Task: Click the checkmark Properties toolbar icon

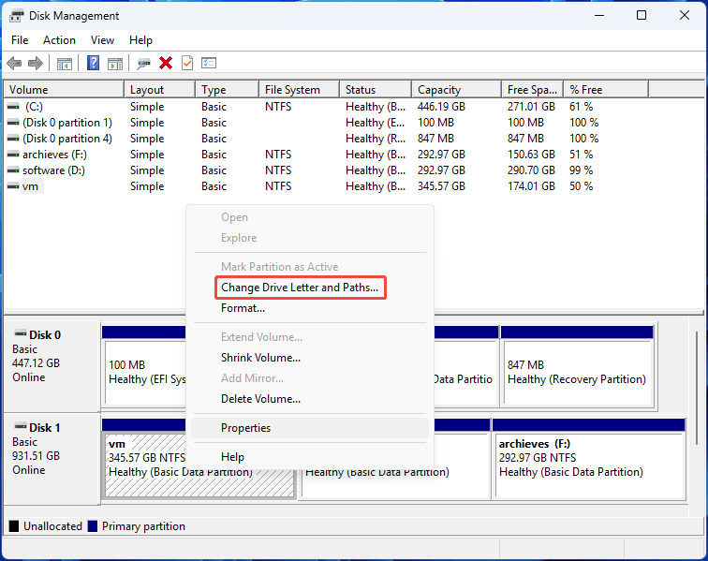Action: [187, 63]
